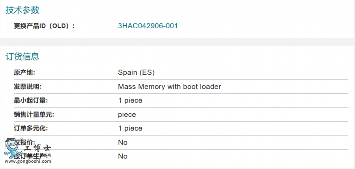Click the 发票说明 field label

[x=28, y=86]
